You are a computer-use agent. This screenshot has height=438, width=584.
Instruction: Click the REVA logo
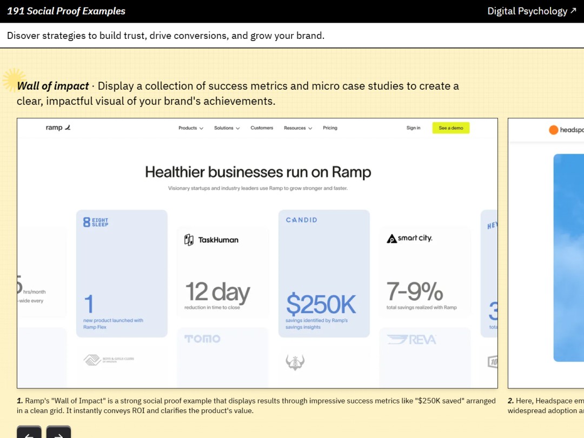[x=411, y=339]
